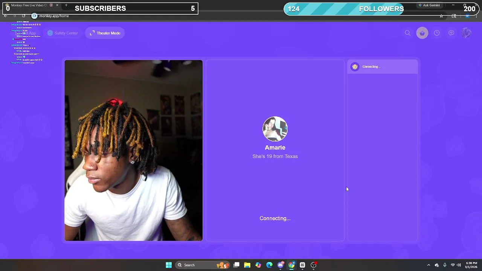Click camera site-info icon in address bar

[x=34, y=16]
